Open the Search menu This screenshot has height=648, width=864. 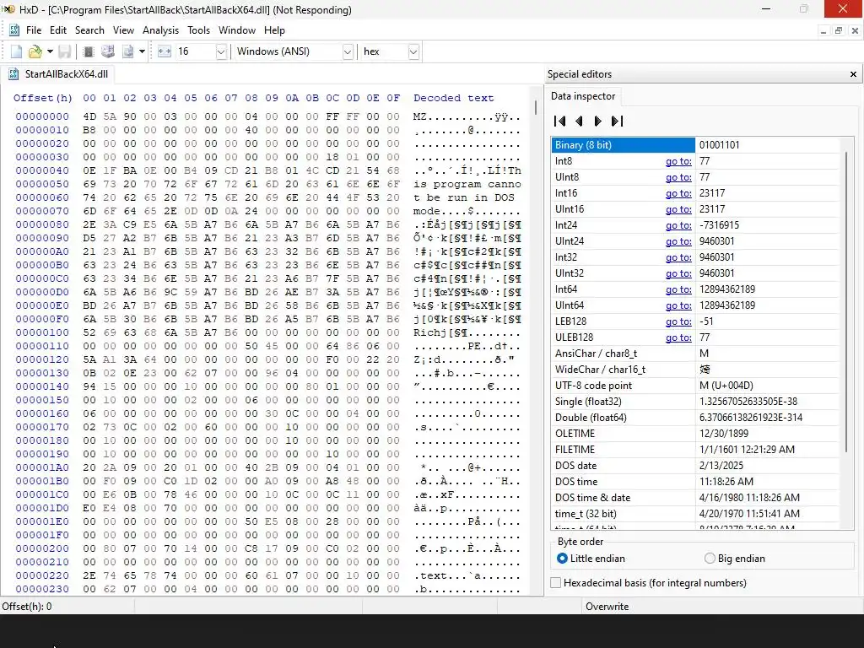click(x=89, y=30)
